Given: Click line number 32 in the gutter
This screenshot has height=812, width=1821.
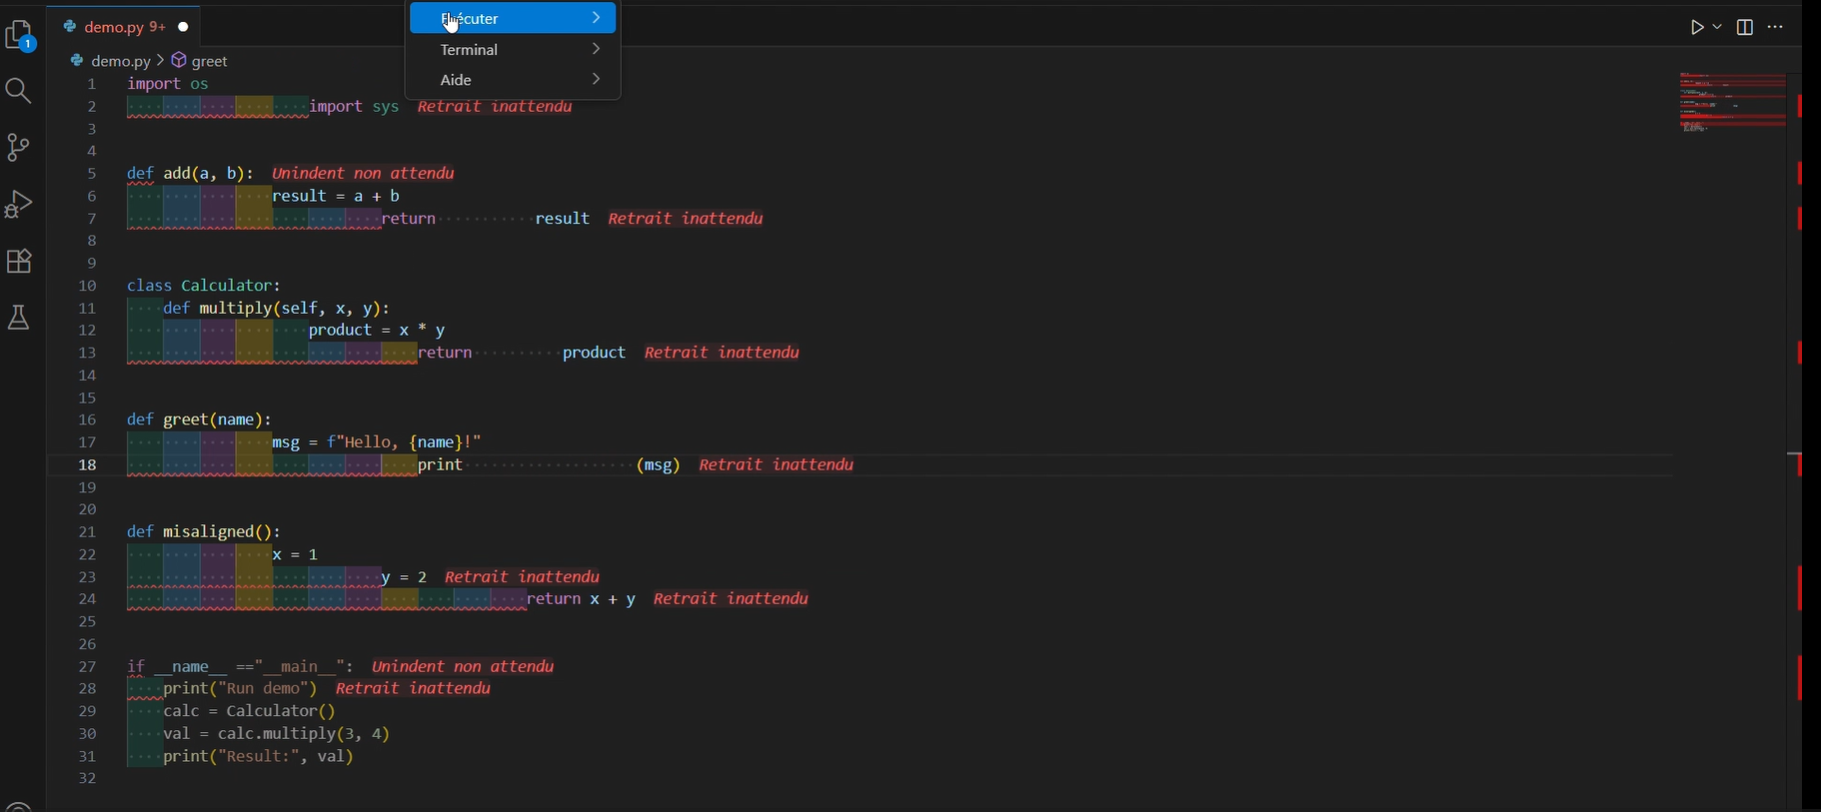Looking at the screenshot, I should tap(88, 779).
